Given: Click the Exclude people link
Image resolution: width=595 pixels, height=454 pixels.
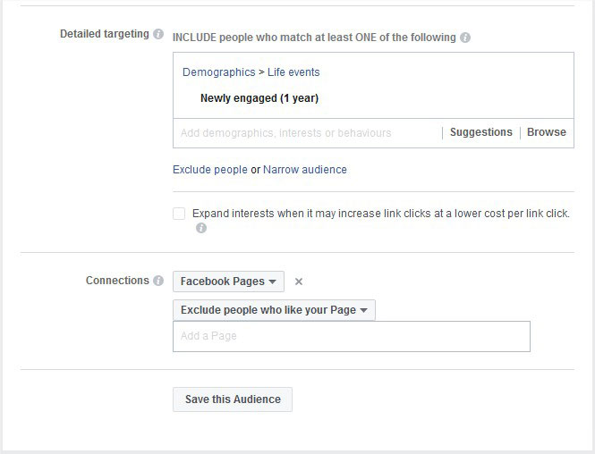Looking at the screenshot, I should [210, 170].
